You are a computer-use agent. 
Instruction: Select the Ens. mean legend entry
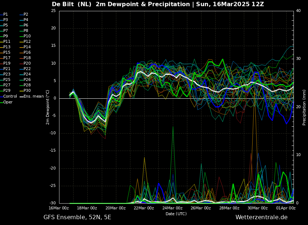(x=33, y=97)
